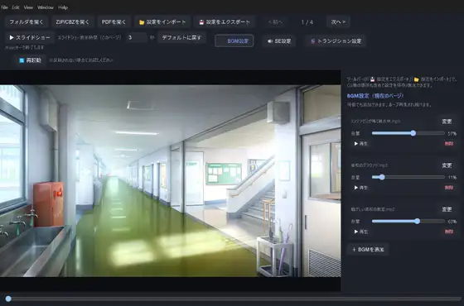Delete the track with 63% volume
Viewport: 464px width, 306px height.
coord(449,232)
